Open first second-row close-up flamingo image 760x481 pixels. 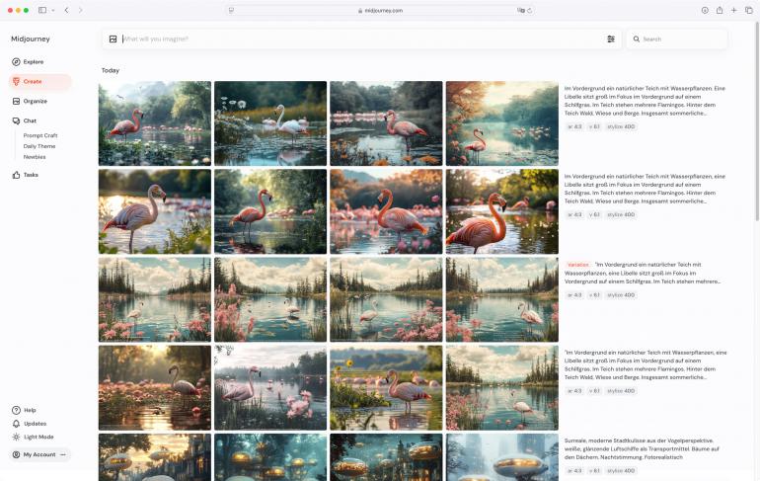click(x=155, y=211)
